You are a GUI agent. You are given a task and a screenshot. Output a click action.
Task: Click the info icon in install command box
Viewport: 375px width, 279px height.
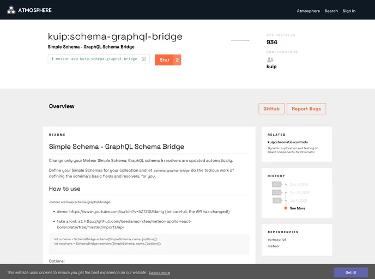click(144, 59)
